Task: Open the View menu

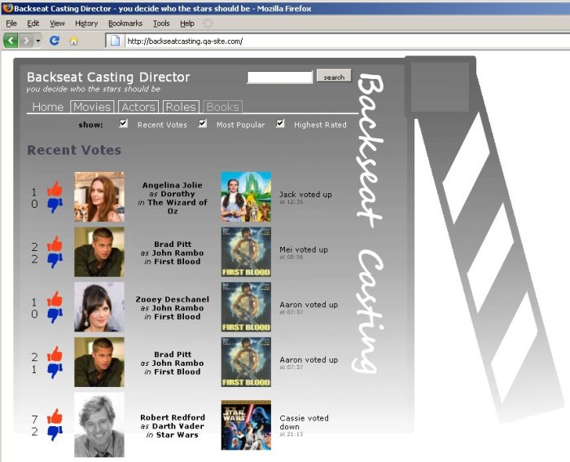Action: [x=57, y=24]
